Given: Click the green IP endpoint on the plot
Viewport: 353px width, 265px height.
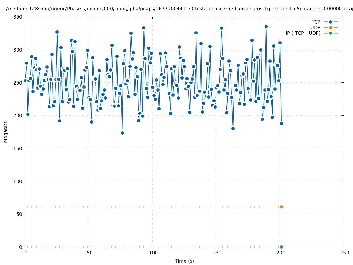Looking at the screenshot, I should pos(281,247).
